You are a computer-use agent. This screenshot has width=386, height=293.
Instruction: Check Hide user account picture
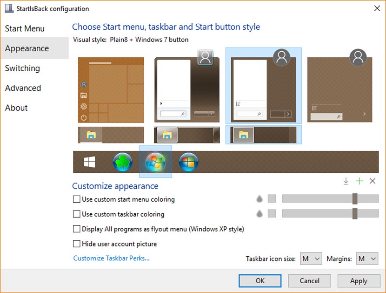coord(75,244)
